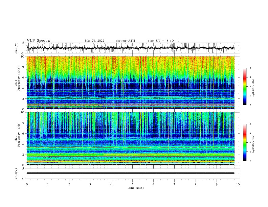Click the color scale bar beside ch.2 spectrogram
Image resolution: width=268 pixels, height=207 pixels.
245,142
